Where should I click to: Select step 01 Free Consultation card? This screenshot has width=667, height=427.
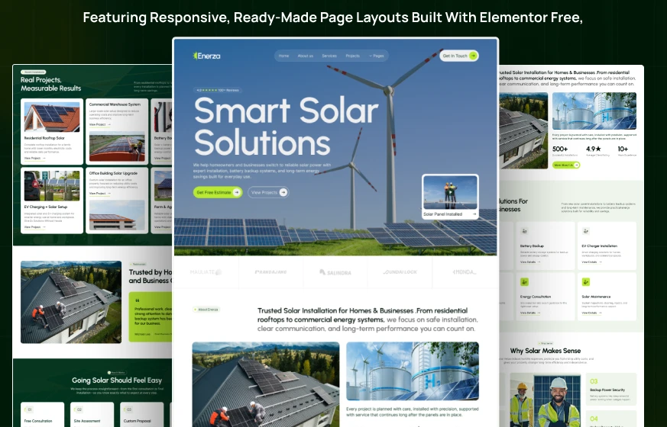pos(43,415)
